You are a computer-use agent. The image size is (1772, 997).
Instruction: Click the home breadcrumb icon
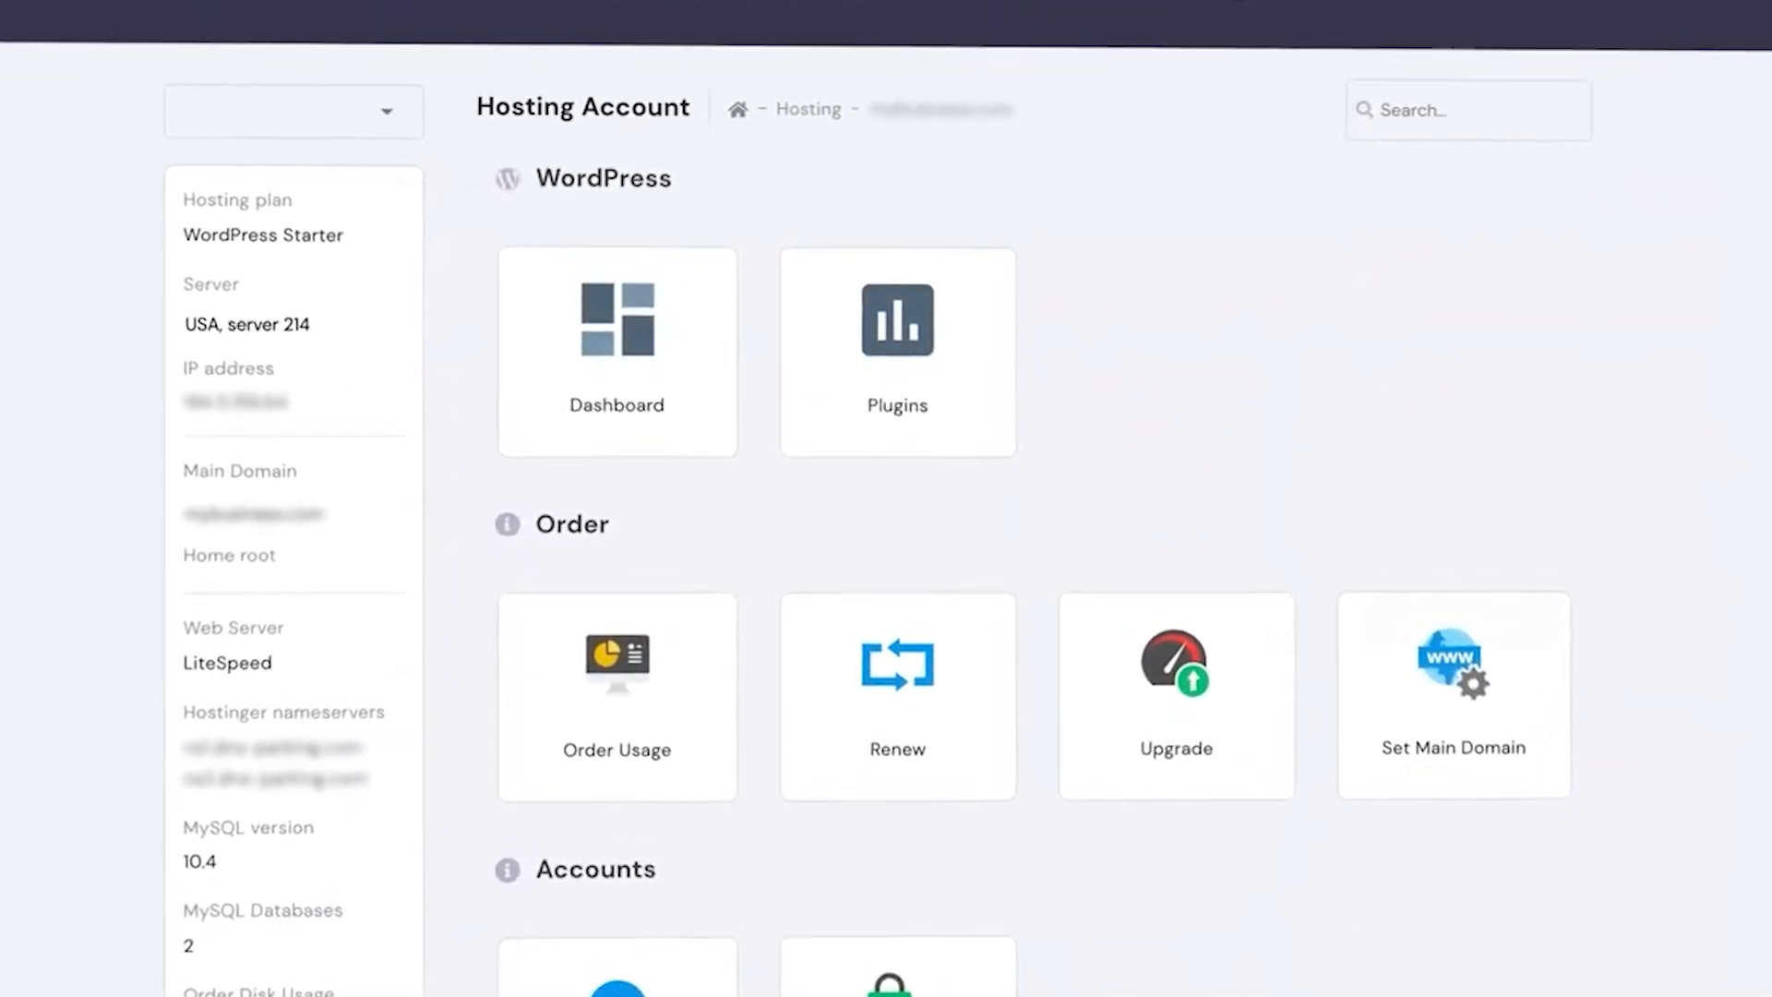736,108
